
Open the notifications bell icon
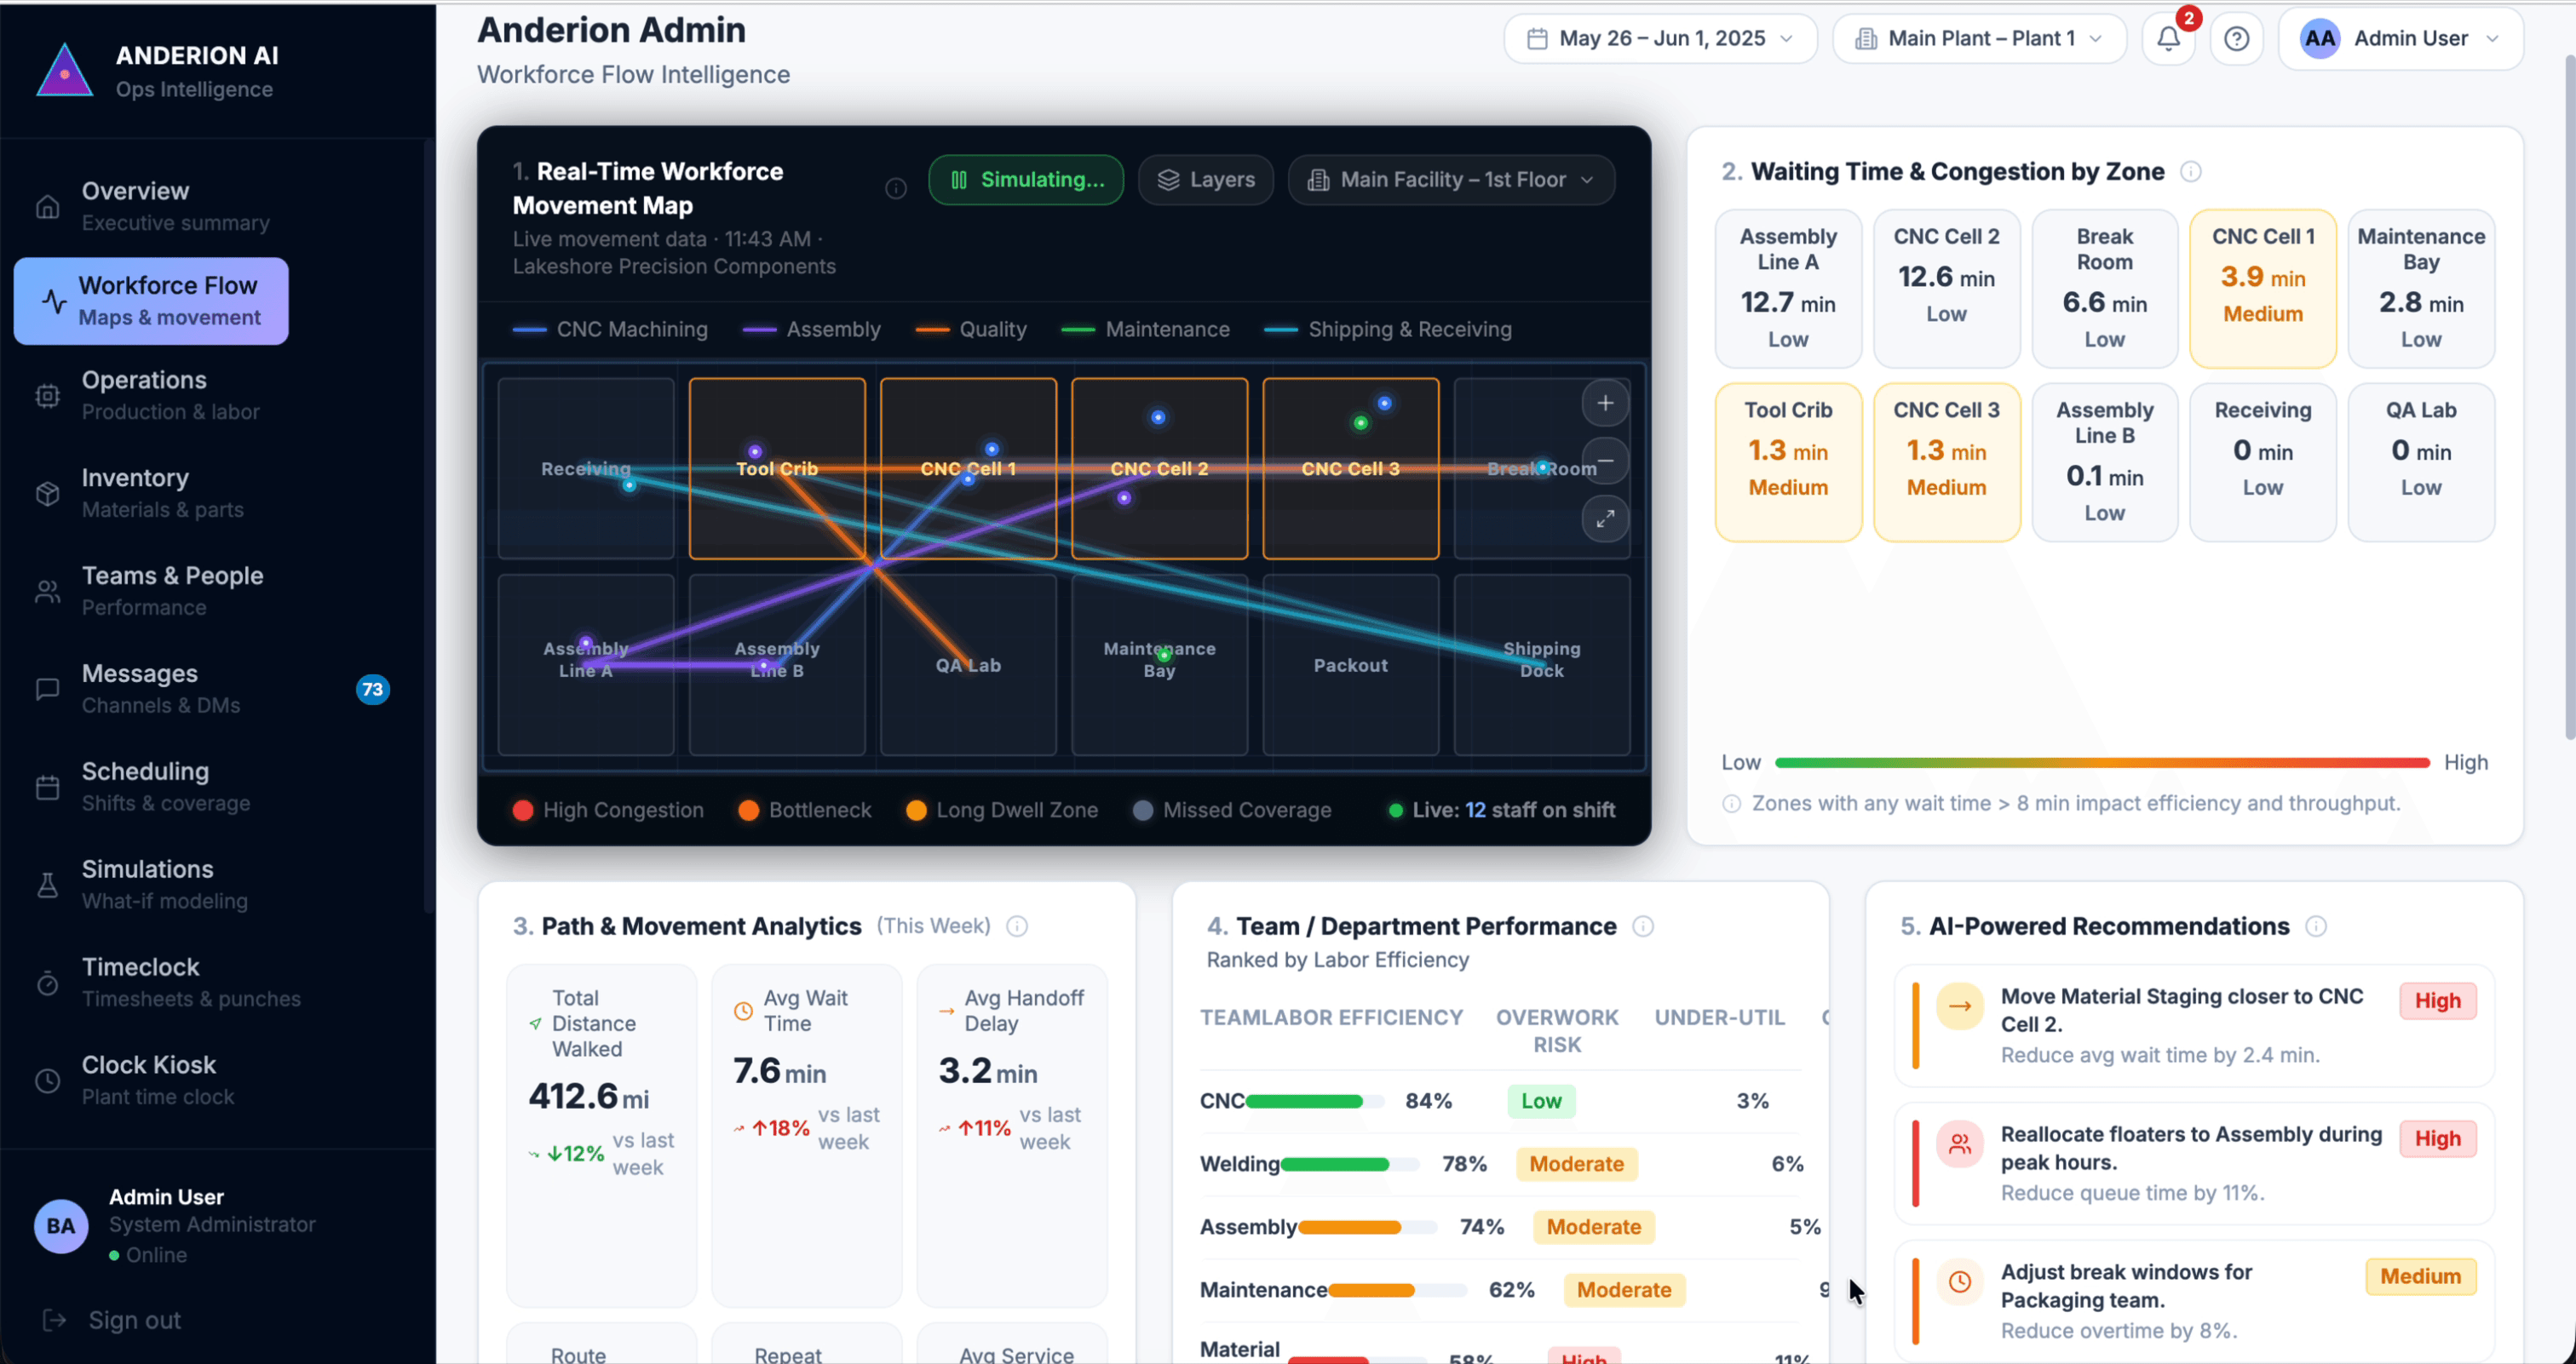[2168, 39]
